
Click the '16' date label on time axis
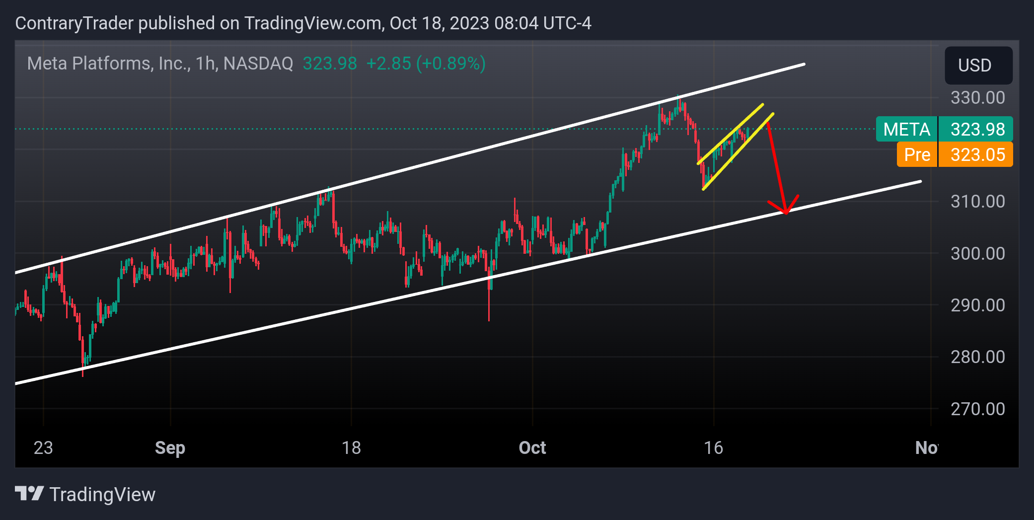point(713,448)
